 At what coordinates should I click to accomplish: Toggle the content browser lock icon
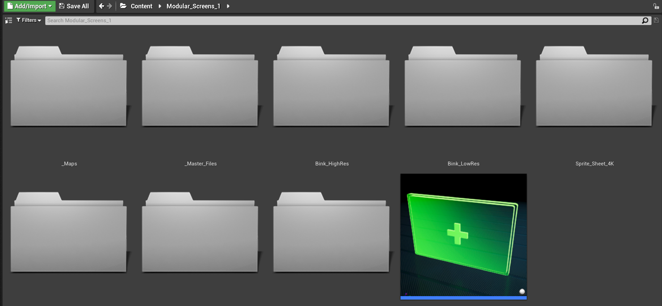656,6
